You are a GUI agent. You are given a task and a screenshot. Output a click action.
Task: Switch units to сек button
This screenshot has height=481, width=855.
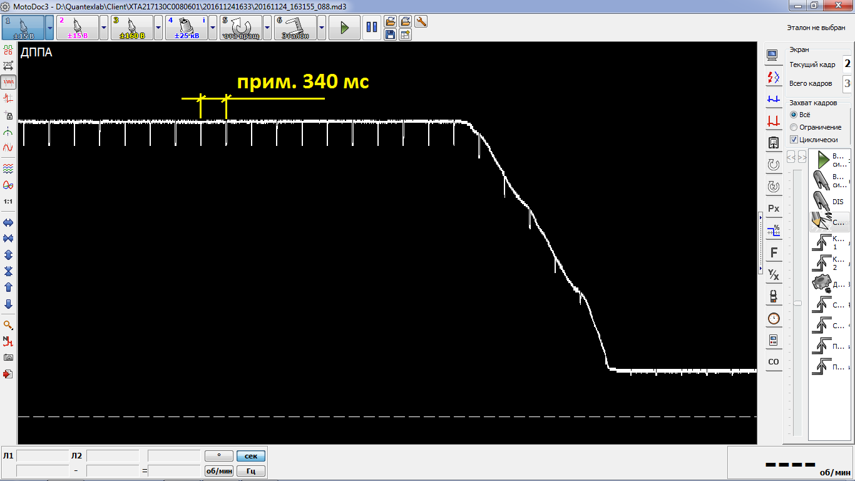tap(251, 457)
